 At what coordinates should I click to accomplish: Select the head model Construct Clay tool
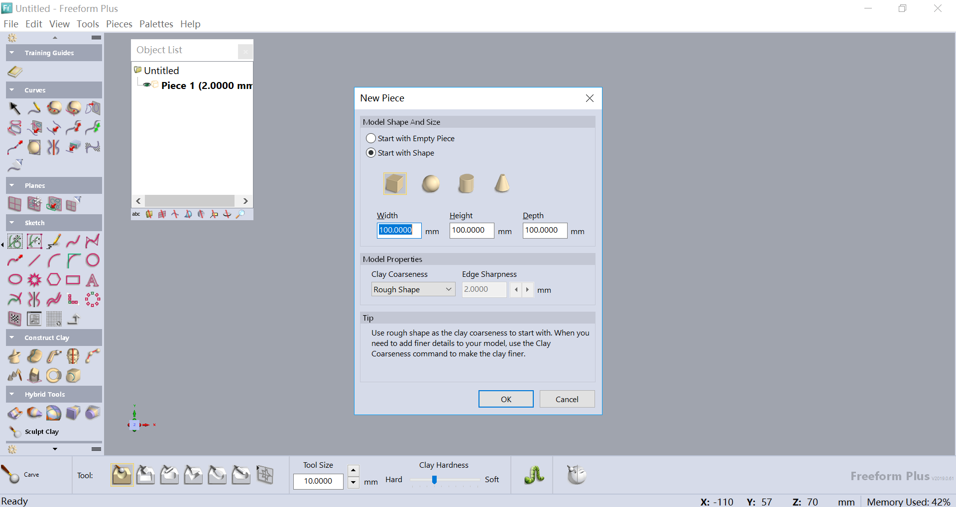click(73, 356)
